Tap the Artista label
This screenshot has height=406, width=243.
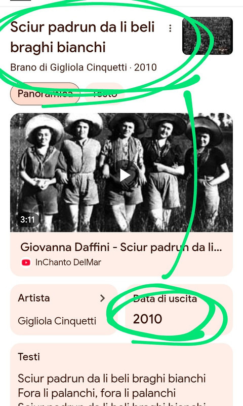click(x=34, y=298)
